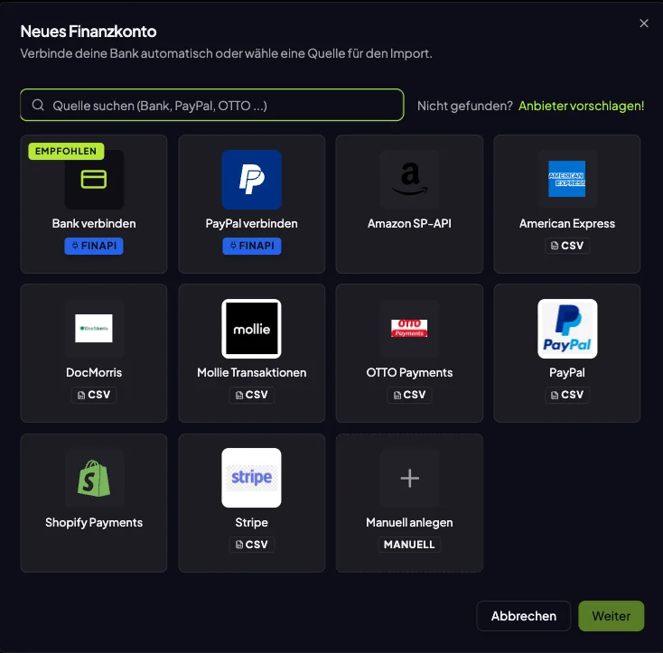Click the PayPal verbinden label
This screenshot has width=663, height=653.
click(x=252, y=224)
